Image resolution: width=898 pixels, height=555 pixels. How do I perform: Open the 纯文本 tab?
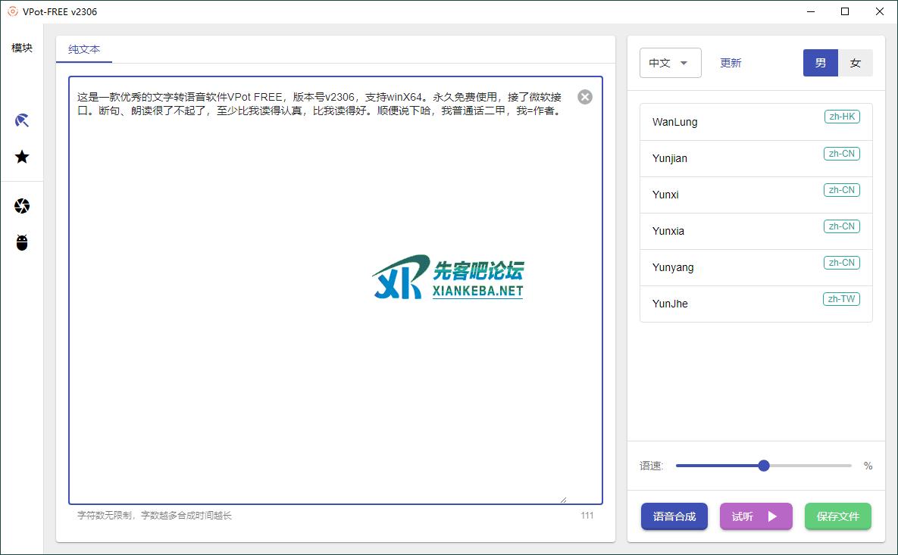click(x=84, y=49)
